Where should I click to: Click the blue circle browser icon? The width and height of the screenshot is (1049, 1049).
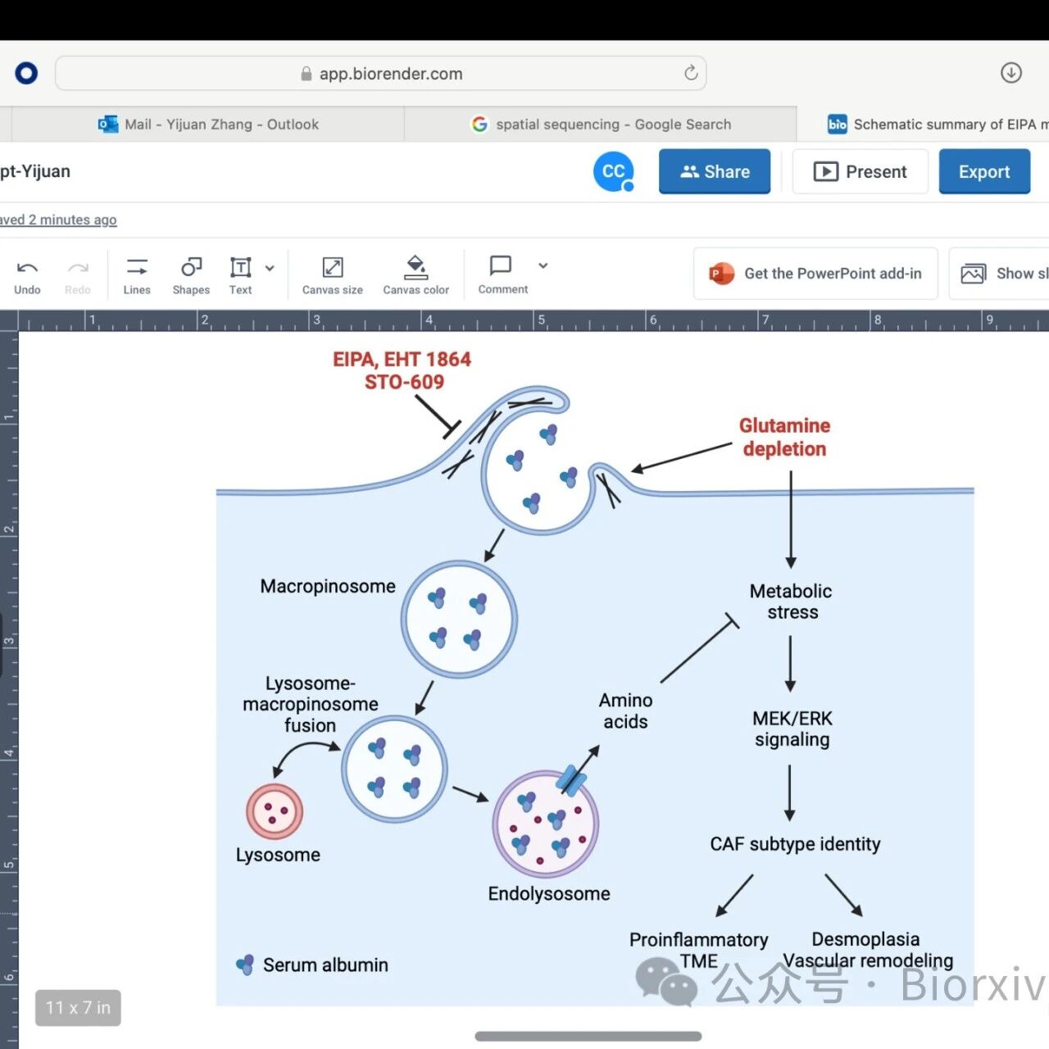coord(26,73)
